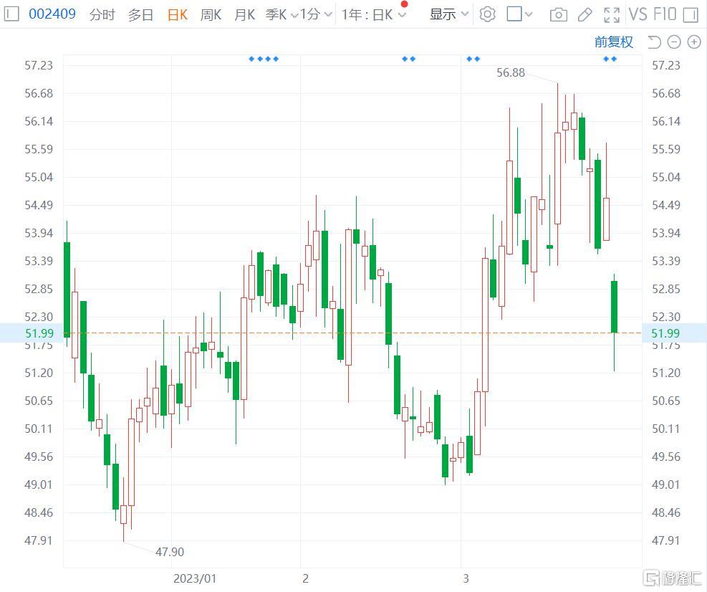Viewport: 707px width, 592px height.
Task: Select the 日K daily candlestick tab
Action: [x=177, y=15]
